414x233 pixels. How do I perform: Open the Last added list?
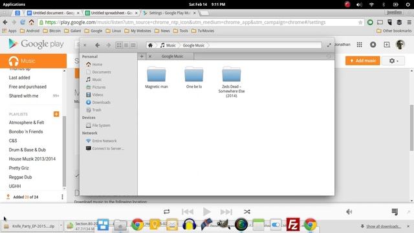pos(19,78)
